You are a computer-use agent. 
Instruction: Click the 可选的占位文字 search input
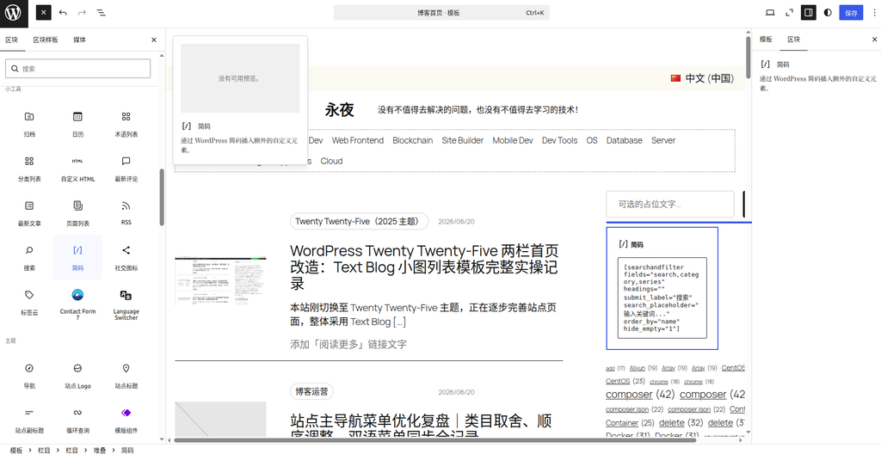[669, 205]
